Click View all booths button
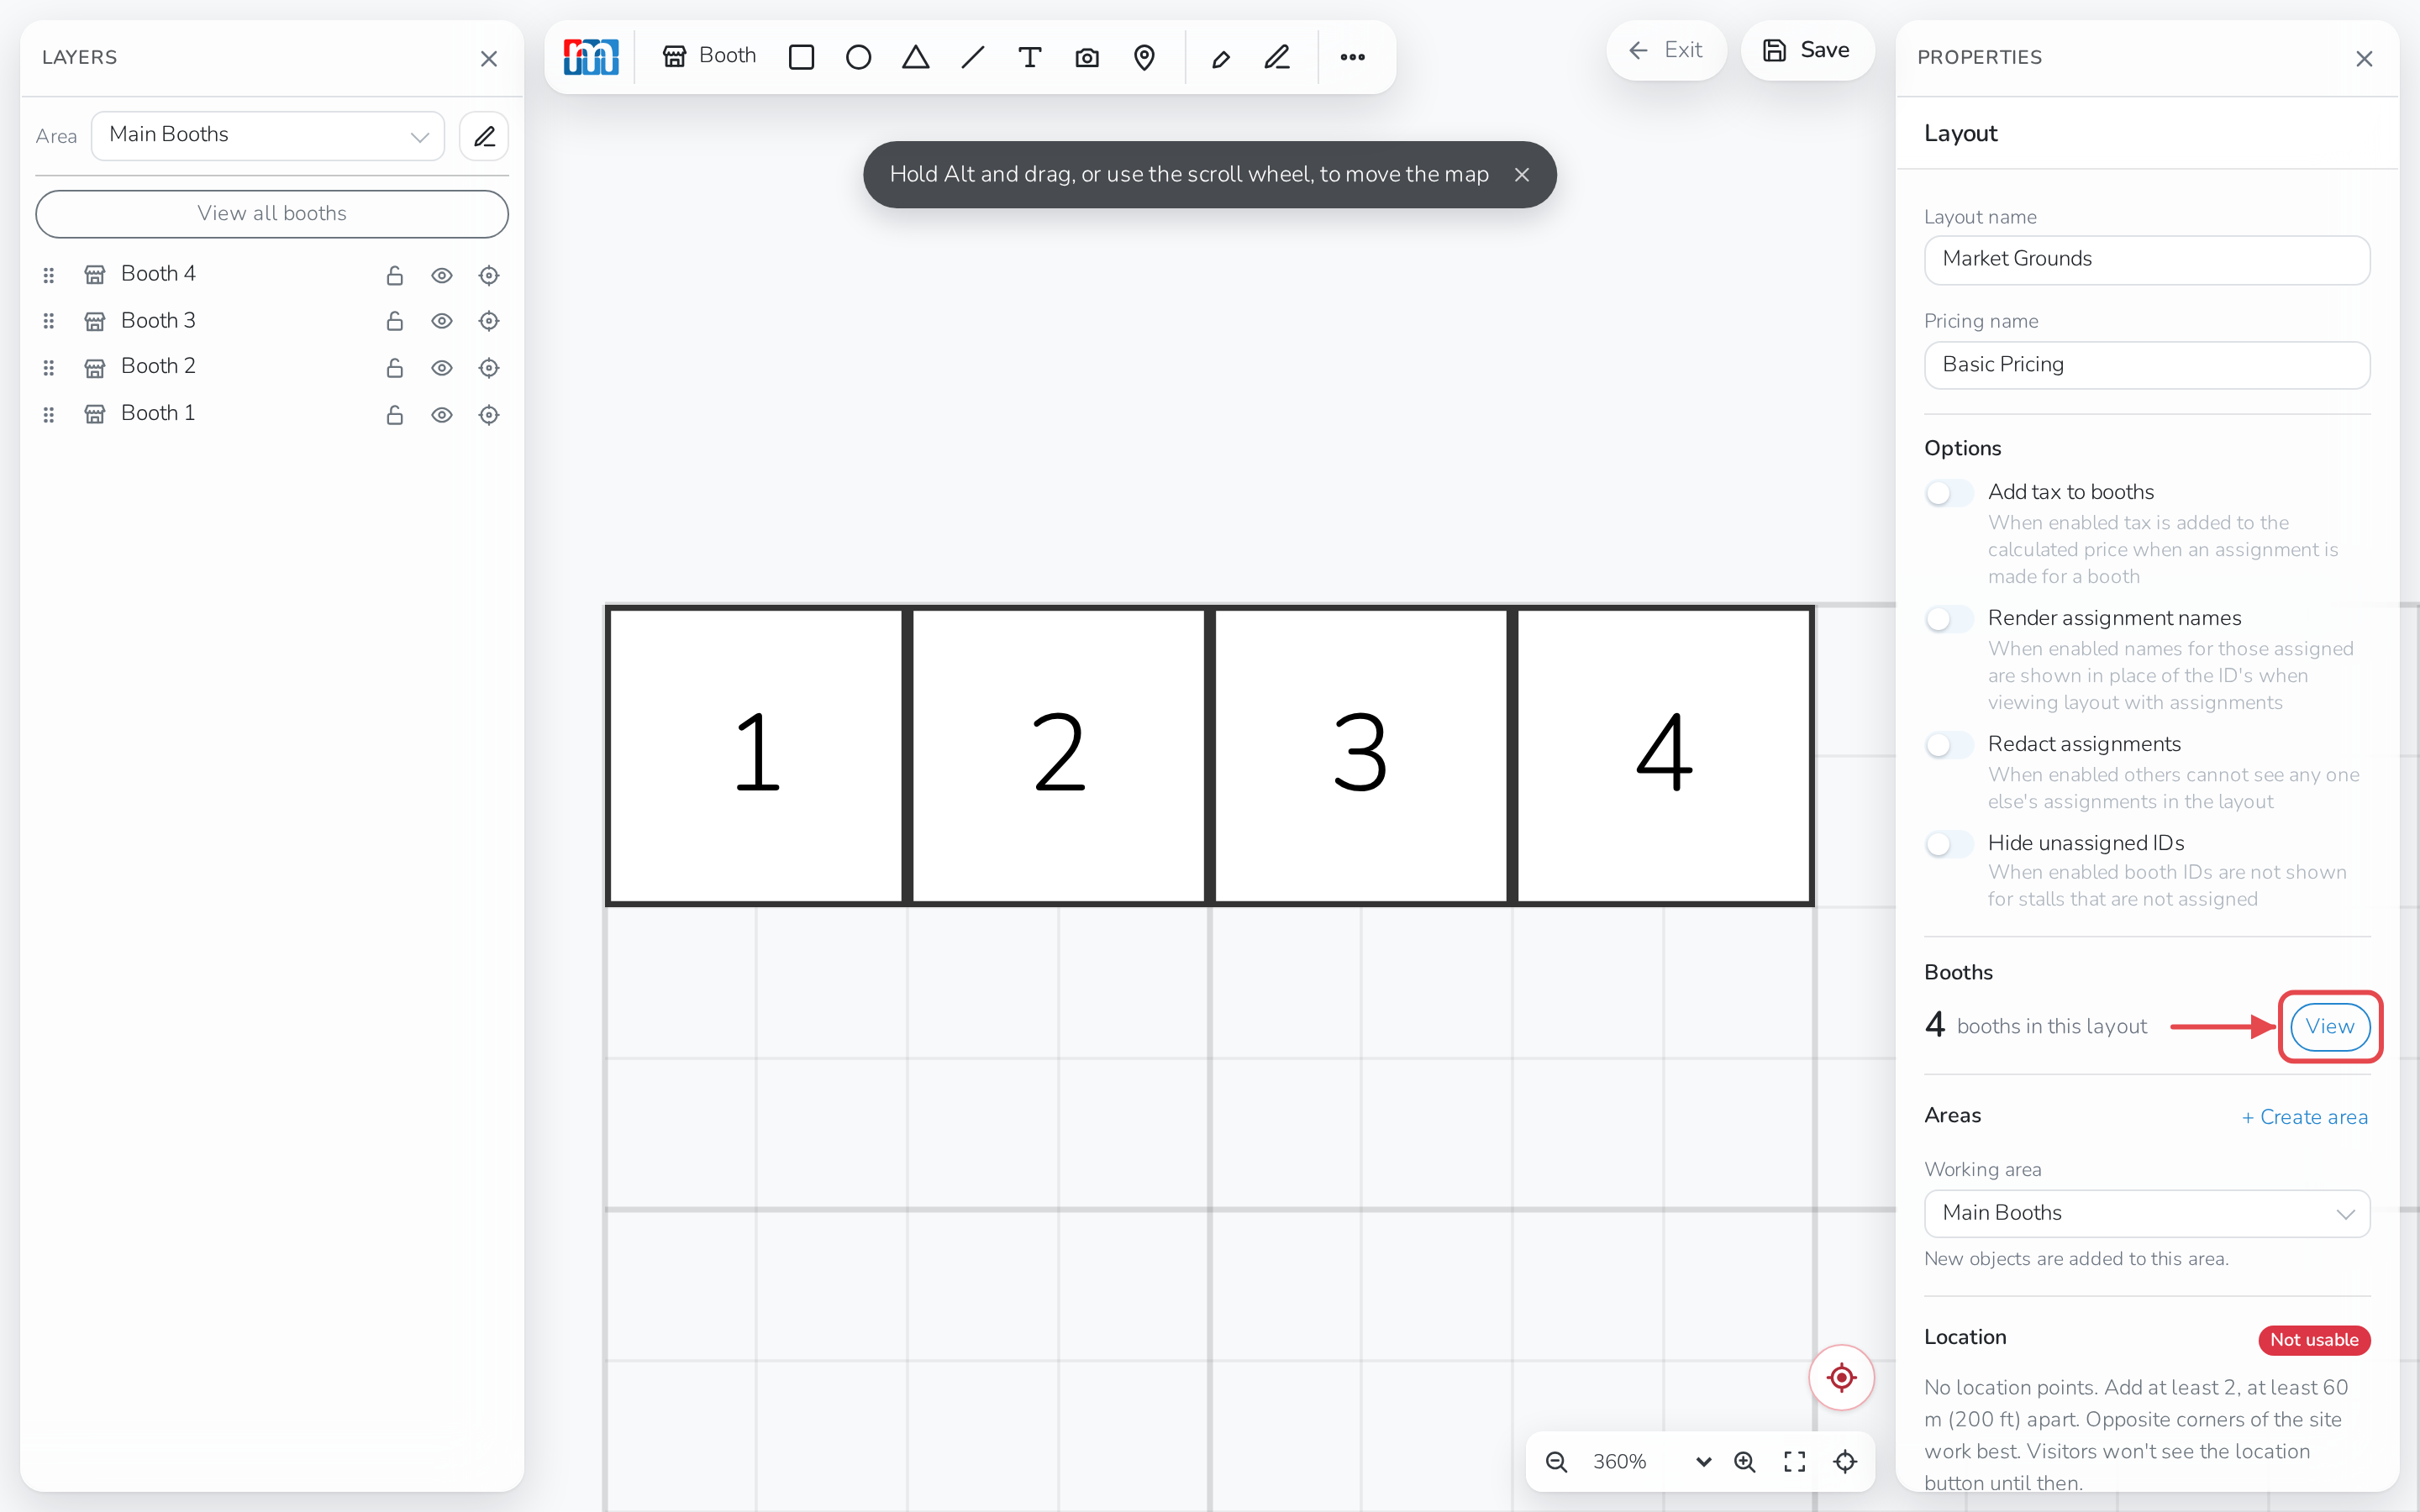 272,213
